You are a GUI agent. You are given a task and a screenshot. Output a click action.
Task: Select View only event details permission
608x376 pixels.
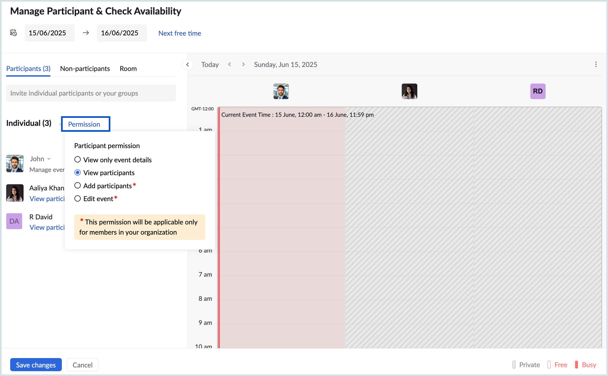coord(77,160)
